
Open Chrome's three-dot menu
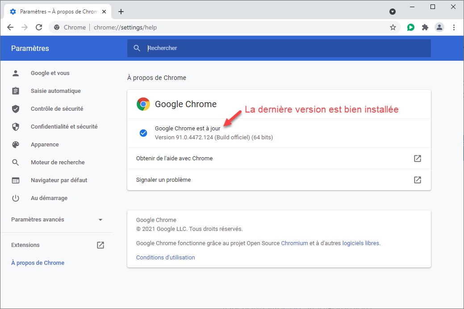pyautogui.click(x=454, y=27)
